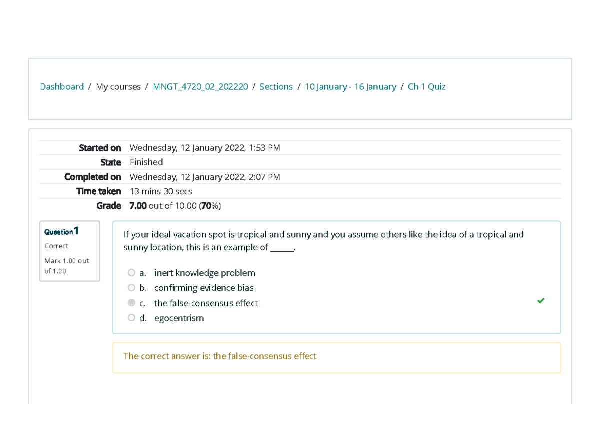Click the Question 1 info box
The height and width of the screenshot is (424, 600).
pyautogui.click(x=69, y=251)
